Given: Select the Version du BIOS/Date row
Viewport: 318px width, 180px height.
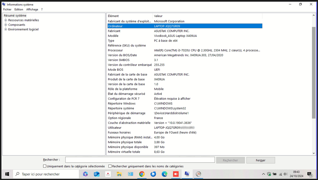Looking at the screenshot, I should click(x=185, y=55).
